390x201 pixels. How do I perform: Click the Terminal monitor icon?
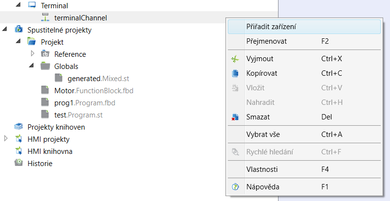pyautogui.click(x=32, y=5)
